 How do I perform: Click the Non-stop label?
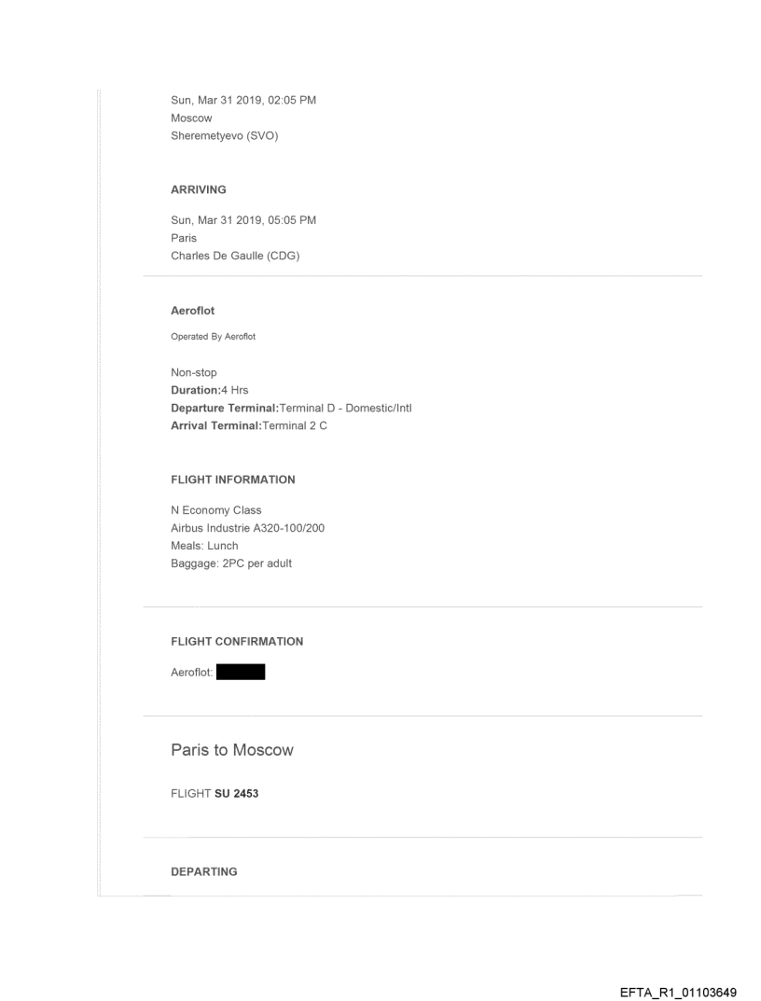(194, 371)
